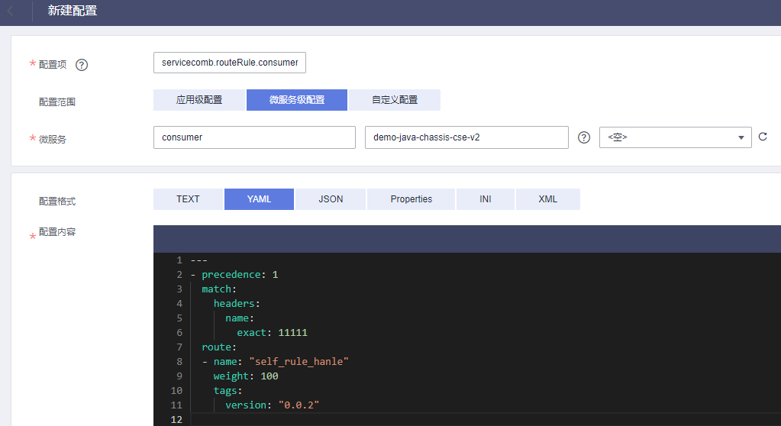Choose 微服务级配置 scope option
This screenshot has height=426, width=781.
click(296, 100)
